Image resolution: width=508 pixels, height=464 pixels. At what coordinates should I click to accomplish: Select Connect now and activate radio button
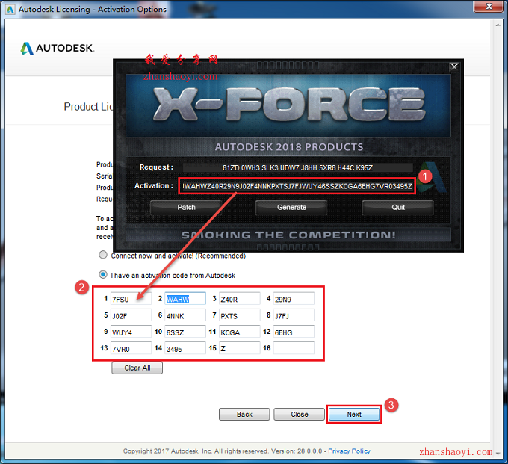[103, 255]
